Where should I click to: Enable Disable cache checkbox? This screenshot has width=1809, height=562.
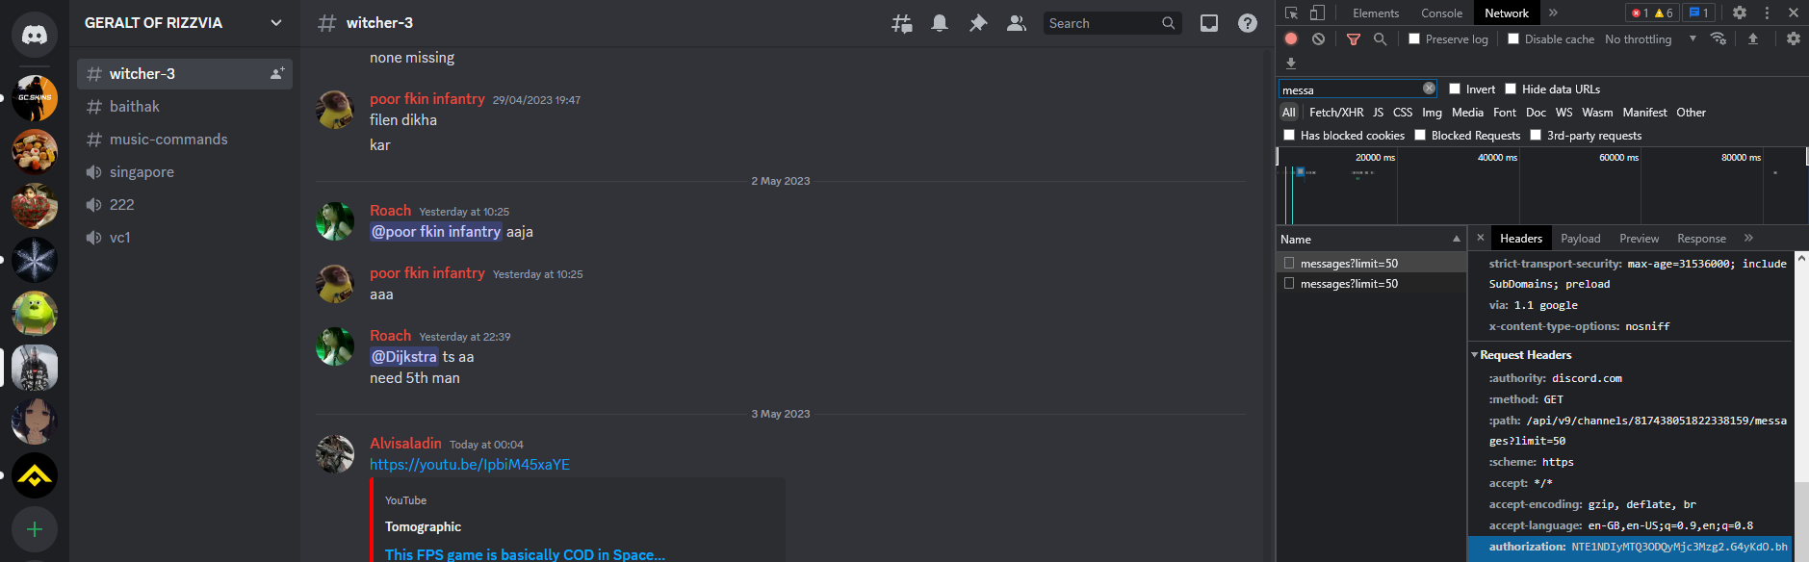pyautogui.click(x=1513, y=38)
